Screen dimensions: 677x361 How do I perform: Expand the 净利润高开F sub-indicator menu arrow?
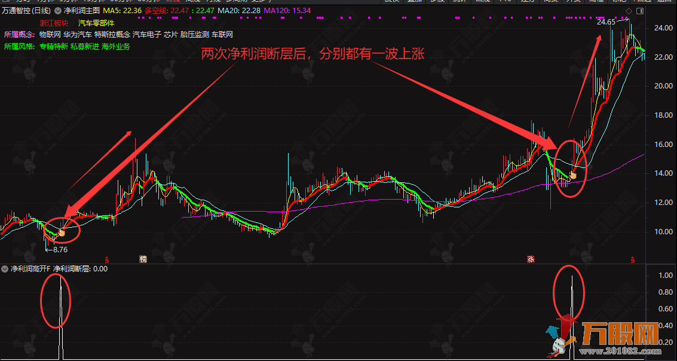click(x=5, y=268)
